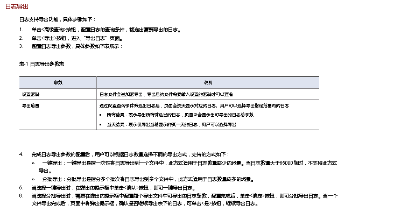Click the square bullet before 所有结果
This screenshot has height=212, width=394.
click(101, 115)
